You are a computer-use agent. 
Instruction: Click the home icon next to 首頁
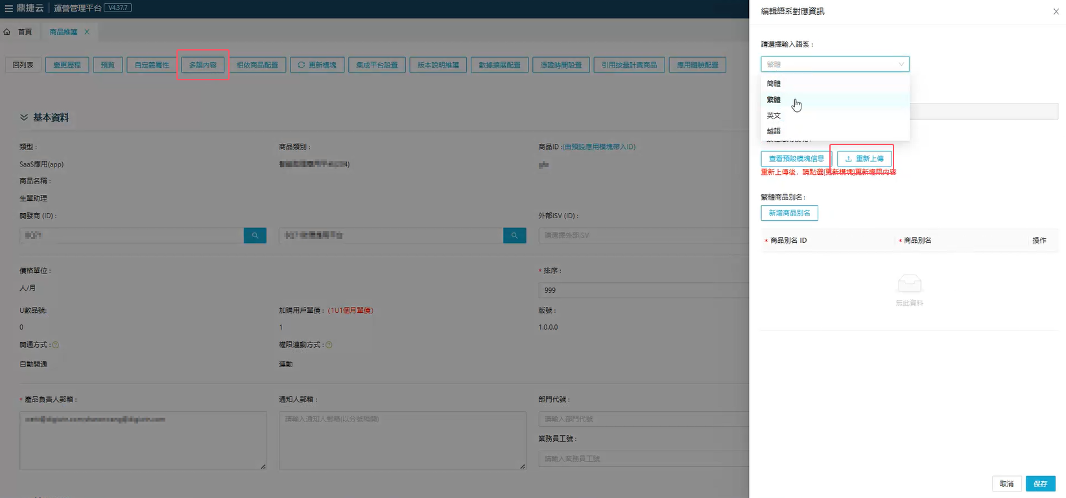point(7,32)
